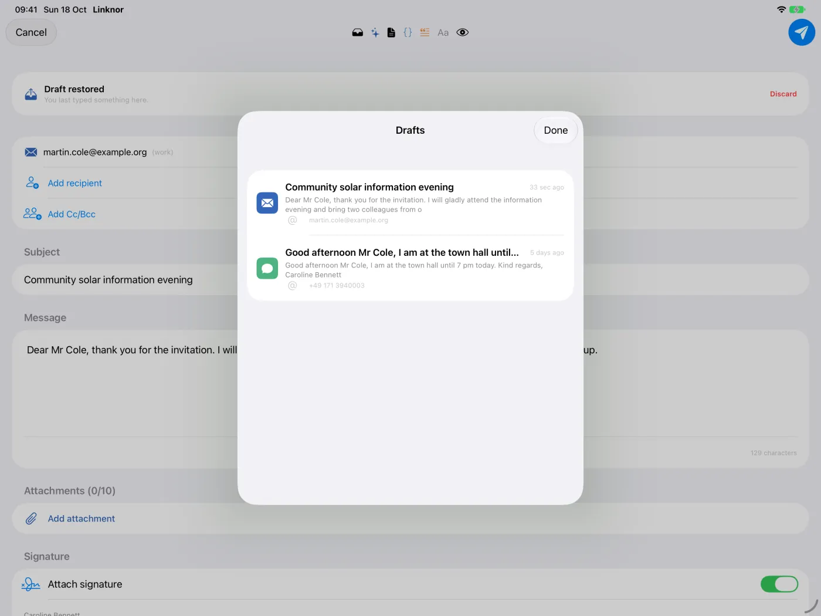Viewport: 821px width, 616px height.
Task: Tap the AI sparkles icon
Action: [375, 33]
